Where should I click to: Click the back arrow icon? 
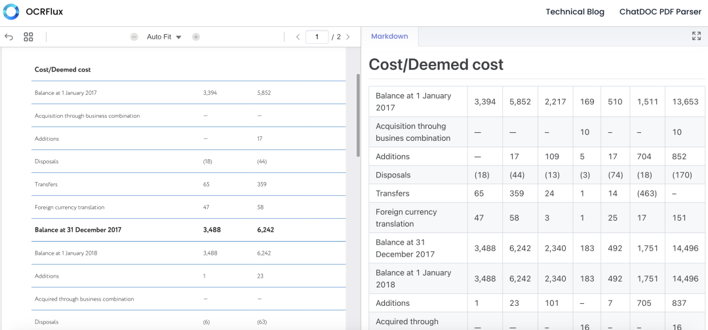point(9,37)
